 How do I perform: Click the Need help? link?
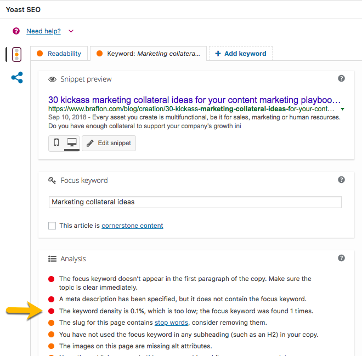tap(43, 31)
